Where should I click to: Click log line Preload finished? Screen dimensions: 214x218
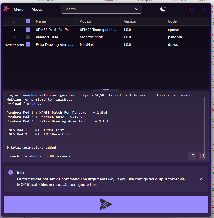pos(24,104)
